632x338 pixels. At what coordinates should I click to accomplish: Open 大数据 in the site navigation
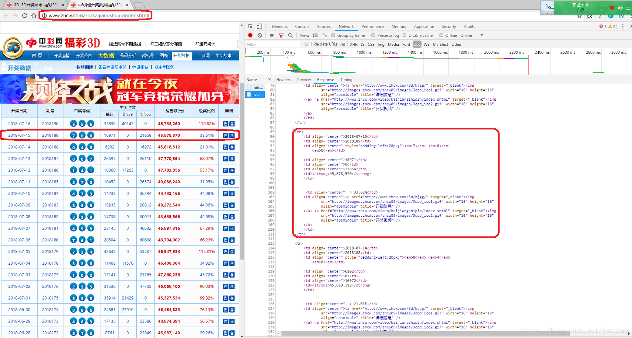pos(106,56)
